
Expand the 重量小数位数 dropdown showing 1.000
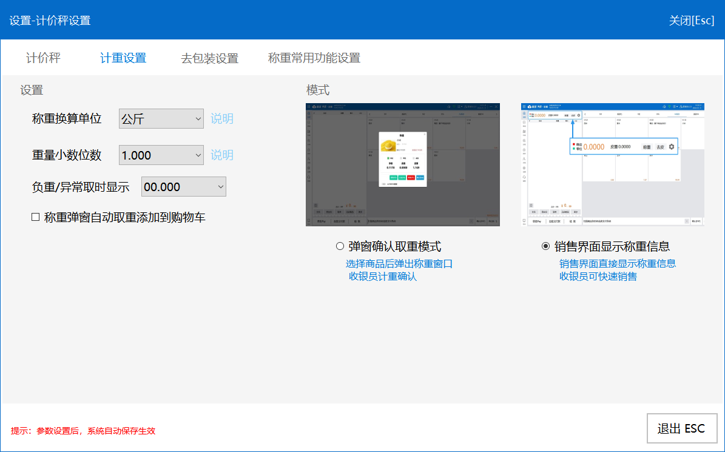[161, 155]
